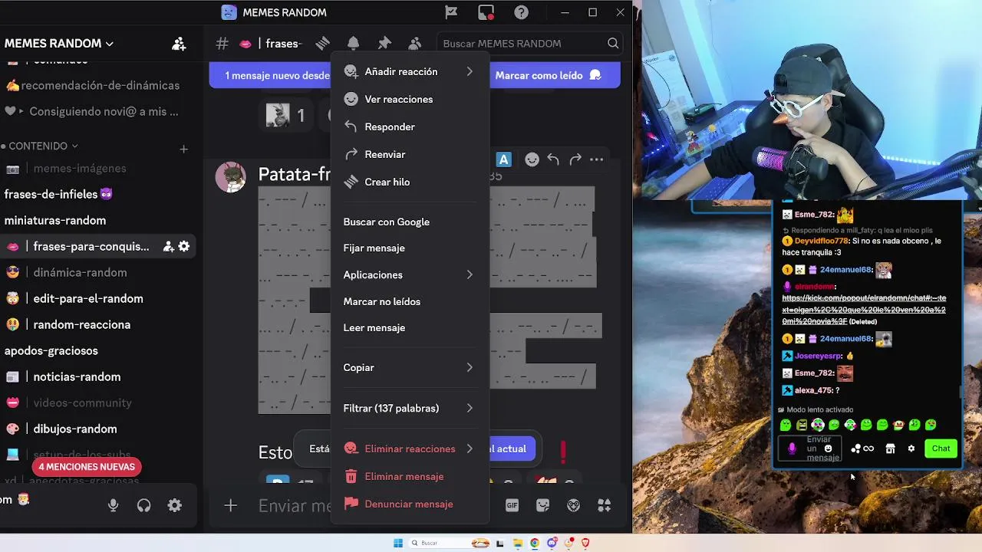
Task: Click the translate A icon on message toolbar
Action: [x=504, y=159]
